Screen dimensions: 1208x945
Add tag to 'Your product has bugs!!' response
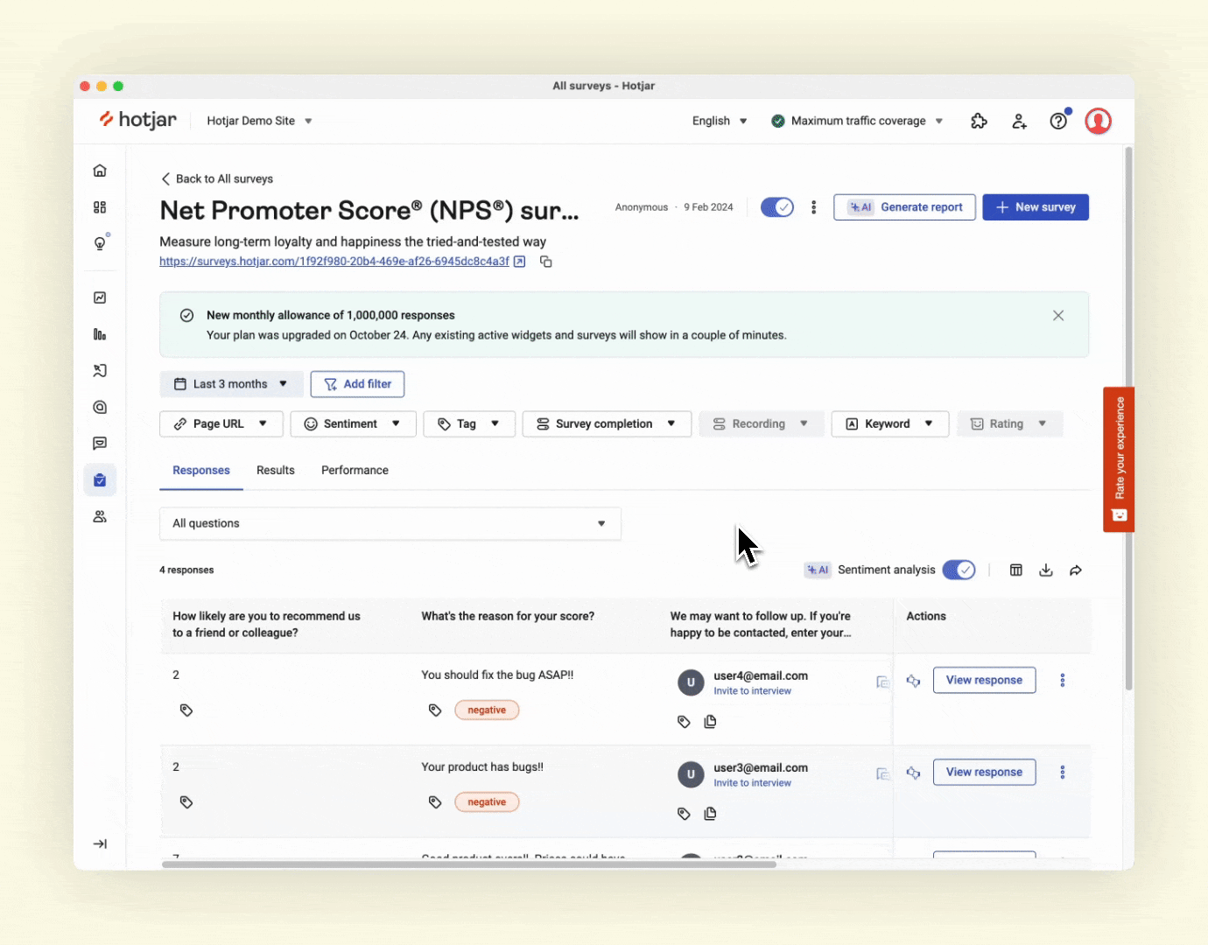pyautogui.click(x=435, y=801)
